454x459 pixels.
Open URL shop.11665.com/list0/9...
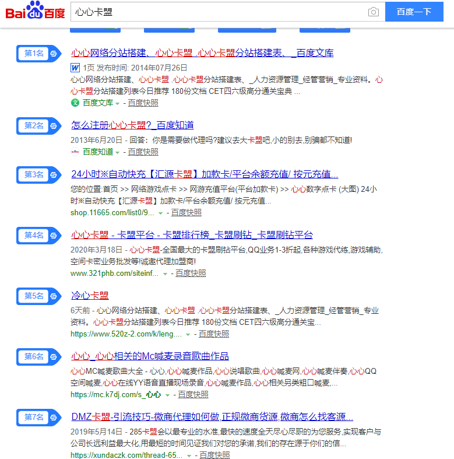(x=112, y=212)
